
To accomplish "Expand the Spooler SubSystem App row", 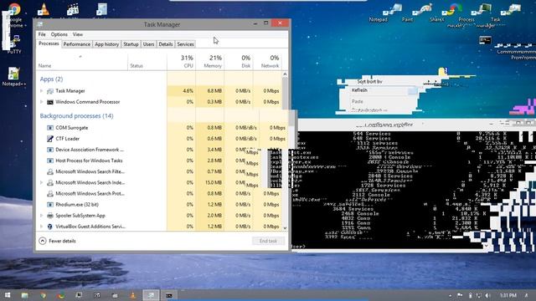I will coord(42,216).
